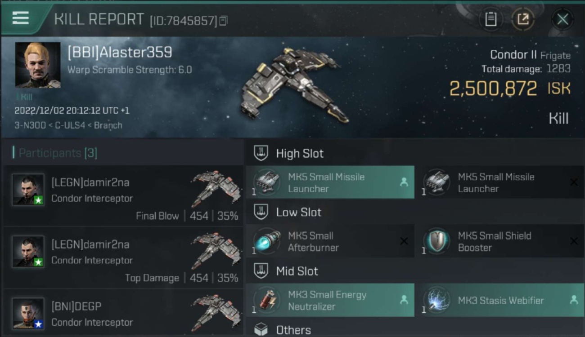Image resolution: width=585 pixels, height=337 pixels.
Task: Share the kill report externally
Action: click(523, 19)
